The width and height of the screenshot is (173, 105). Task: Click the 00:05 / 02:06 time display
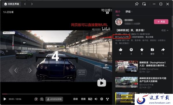click(x=15, y=99)
